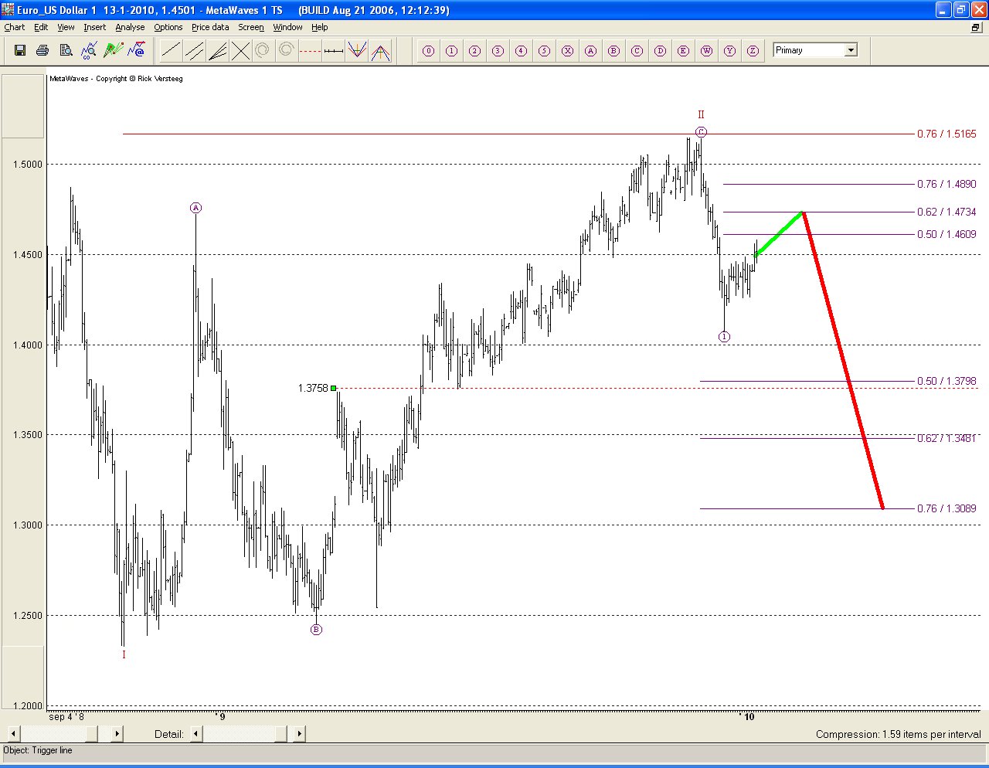The image size is (989, 768).
Task: Pick the crossed lines tool
Action: 241,51
